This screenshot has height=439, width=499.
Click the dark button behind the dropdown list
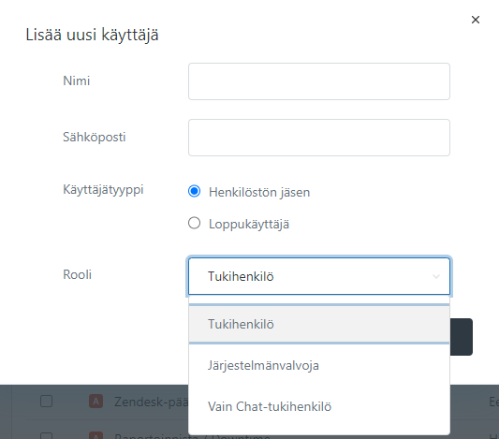pyautogui.click(x=462, y=337)
